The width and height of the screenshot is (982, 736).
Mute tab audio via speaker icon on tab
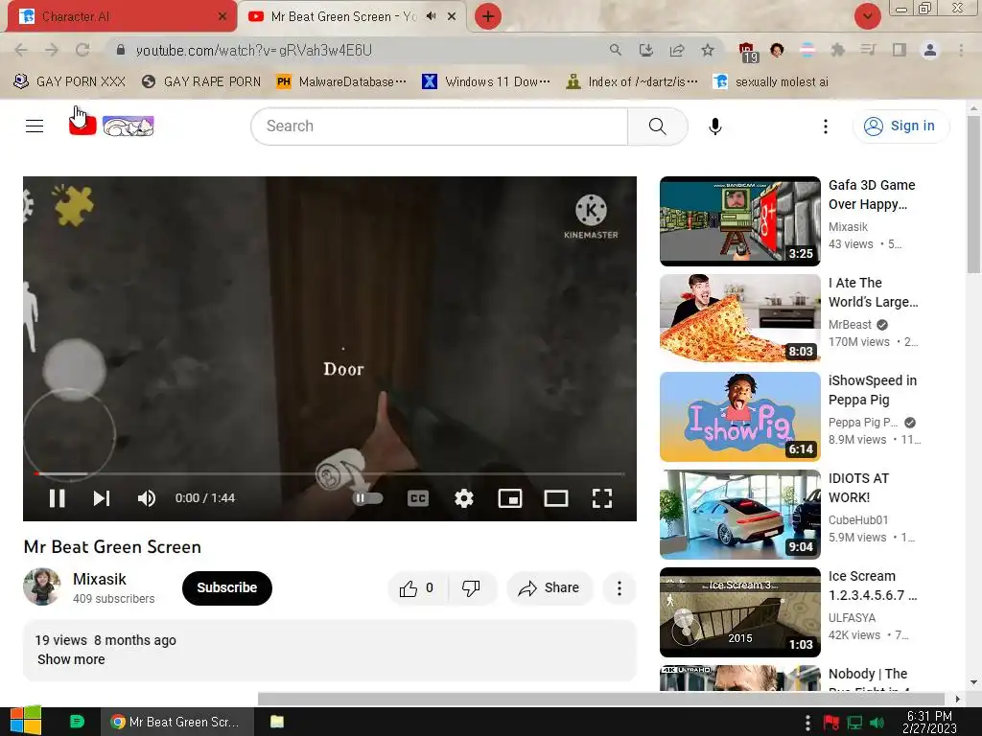coord(431,16)
